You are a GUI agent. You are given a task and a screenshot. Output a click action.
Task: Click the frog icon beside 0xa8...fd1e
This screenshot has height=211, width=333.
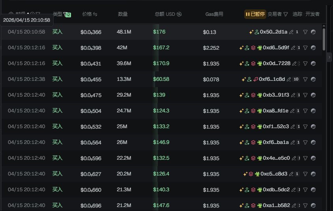point(260,111)
